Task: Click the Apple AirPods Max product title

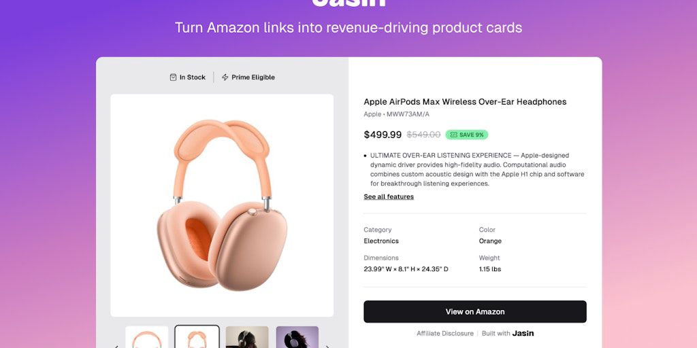Action: click(x=465, y=102)
